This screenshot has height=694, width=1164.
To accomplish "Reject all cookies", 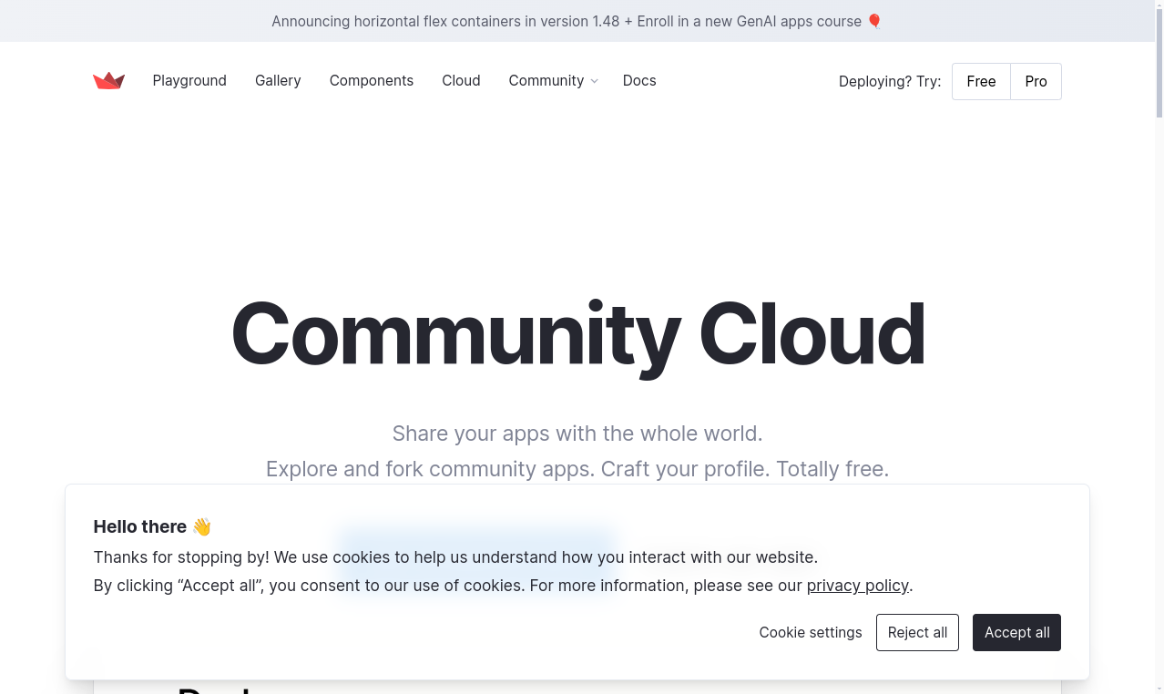I will click(x=917, y=632).
